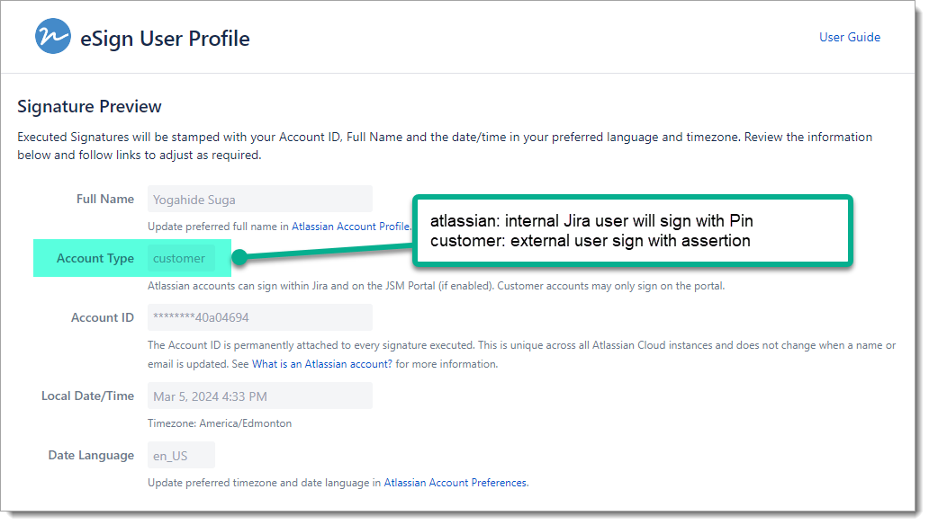Click the green dot beside customer field

[239, 259]
